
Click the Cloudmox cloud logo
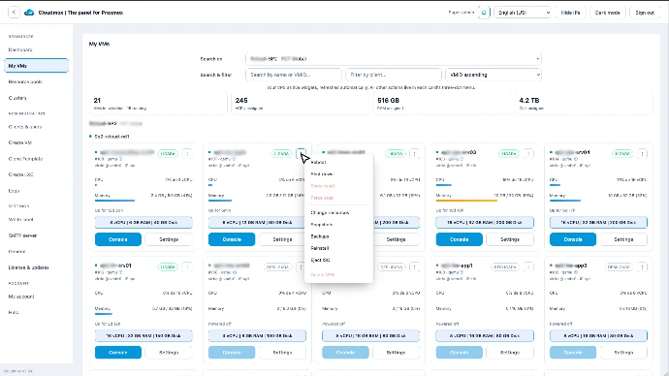29,13
